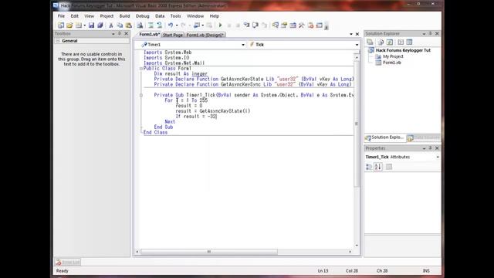Click the New Project toolbar icon
Screen dimensions: 494x278
point(60,25)
